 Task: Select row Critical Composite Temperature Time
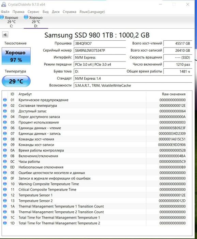(x=95, y=189)
